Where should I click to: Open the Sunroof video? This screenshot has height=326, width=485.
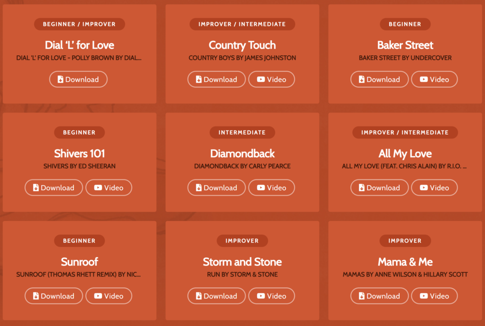[109, 296]
